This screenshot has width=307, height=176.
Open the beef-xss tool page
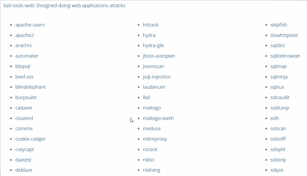(x=24, y=77)
